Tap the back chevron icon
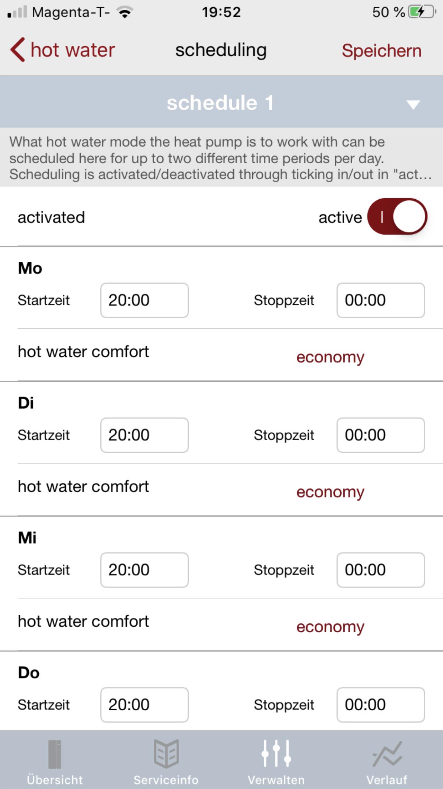 point(18,50)
